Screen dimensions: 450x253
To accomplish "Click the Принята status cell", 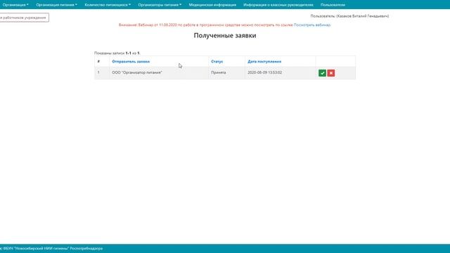I will (x=226, y=72).
